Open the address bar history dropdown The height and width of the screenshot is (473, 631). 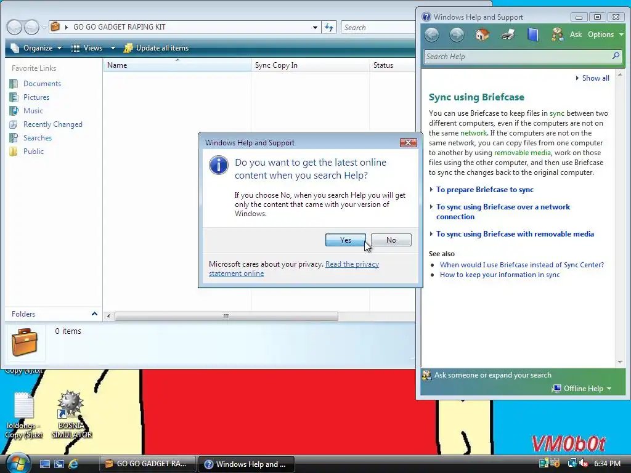point(315,27)
